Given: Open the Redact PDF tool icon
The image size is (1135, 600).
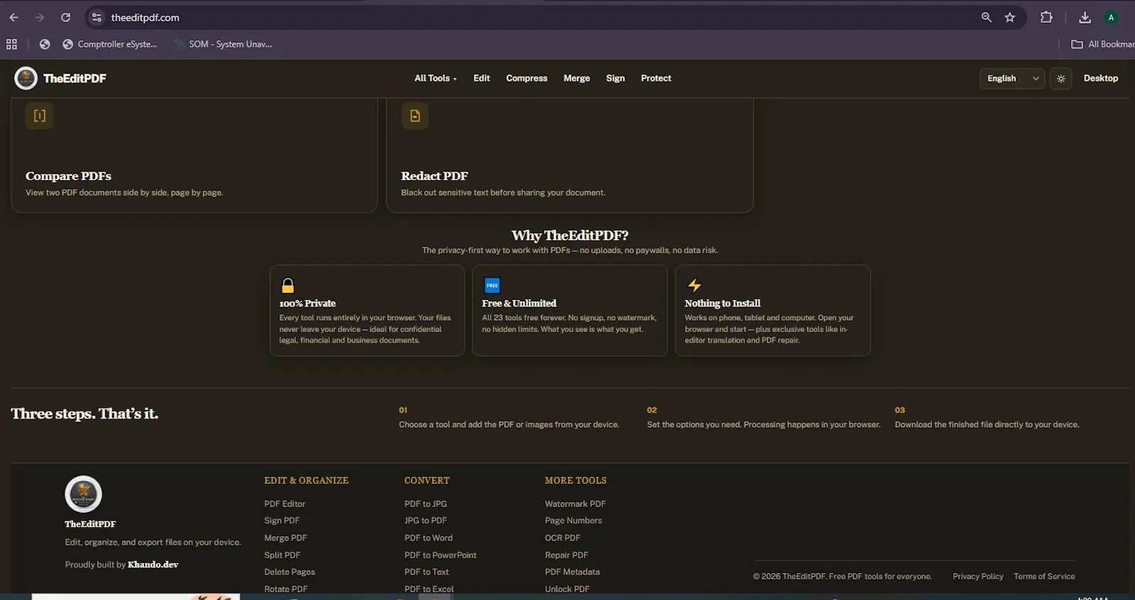Looking at the screenshot, I should [x=415, y=116].
